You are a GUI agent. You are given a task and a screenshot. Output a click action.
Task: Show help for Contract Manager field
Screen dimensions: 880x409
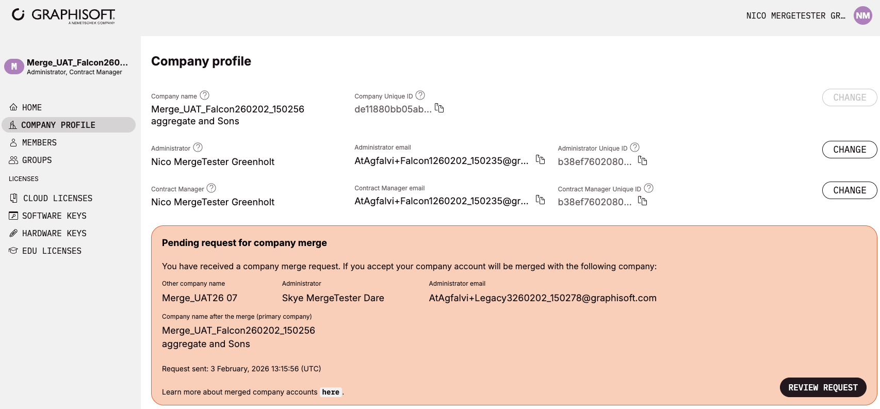click(x=211, y=188)
